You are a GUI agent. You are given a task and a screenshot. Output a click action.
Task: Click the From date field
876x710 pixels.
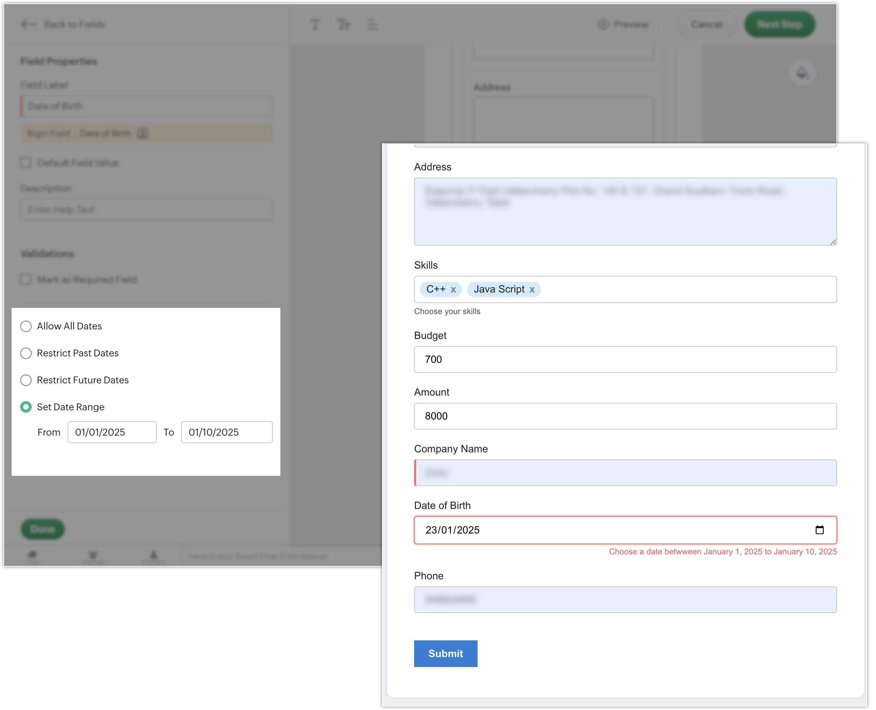click(x=112, y=432)
